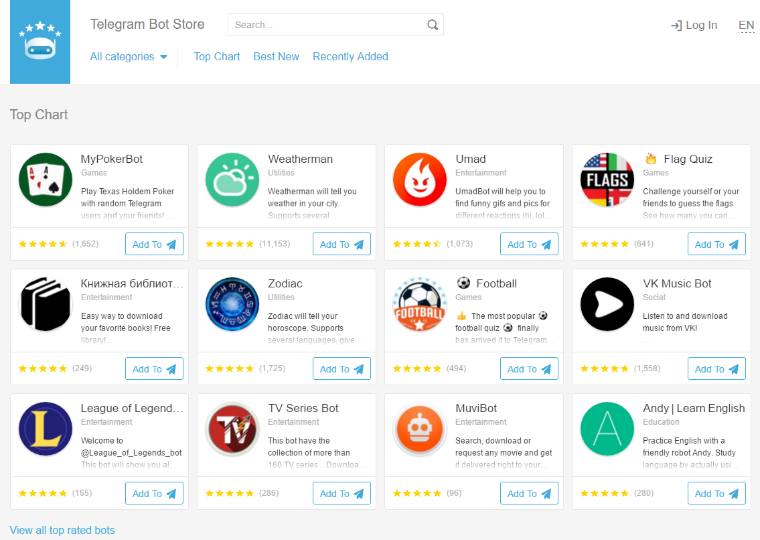760x540 pixels.
Task: Open the Andy | Learn English title
Action: tap(694, 409)
